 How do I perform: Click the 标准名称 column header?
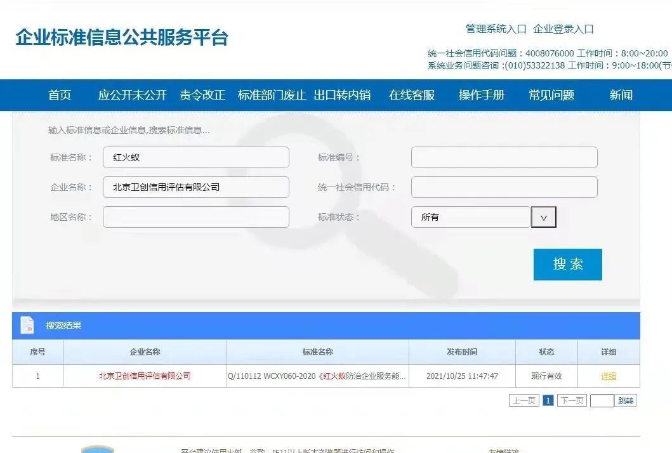(317, 352)
